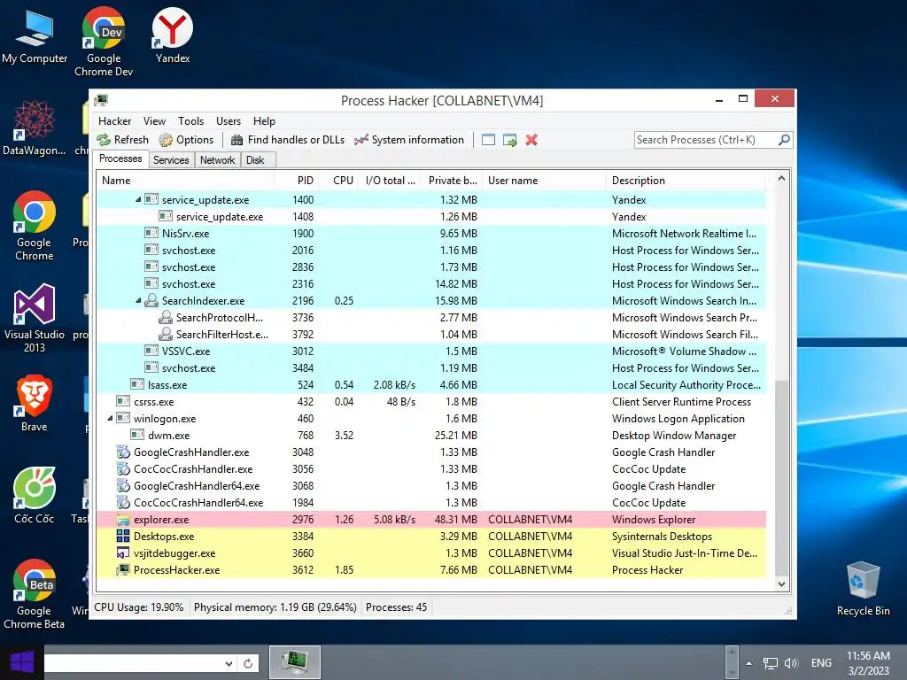Switch to the Network tab

click(x=218, y=160)
